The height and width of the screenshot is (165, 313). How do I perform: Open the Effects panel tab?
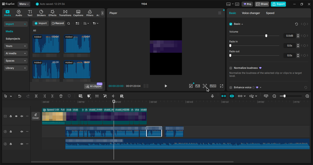coord(52,13)
